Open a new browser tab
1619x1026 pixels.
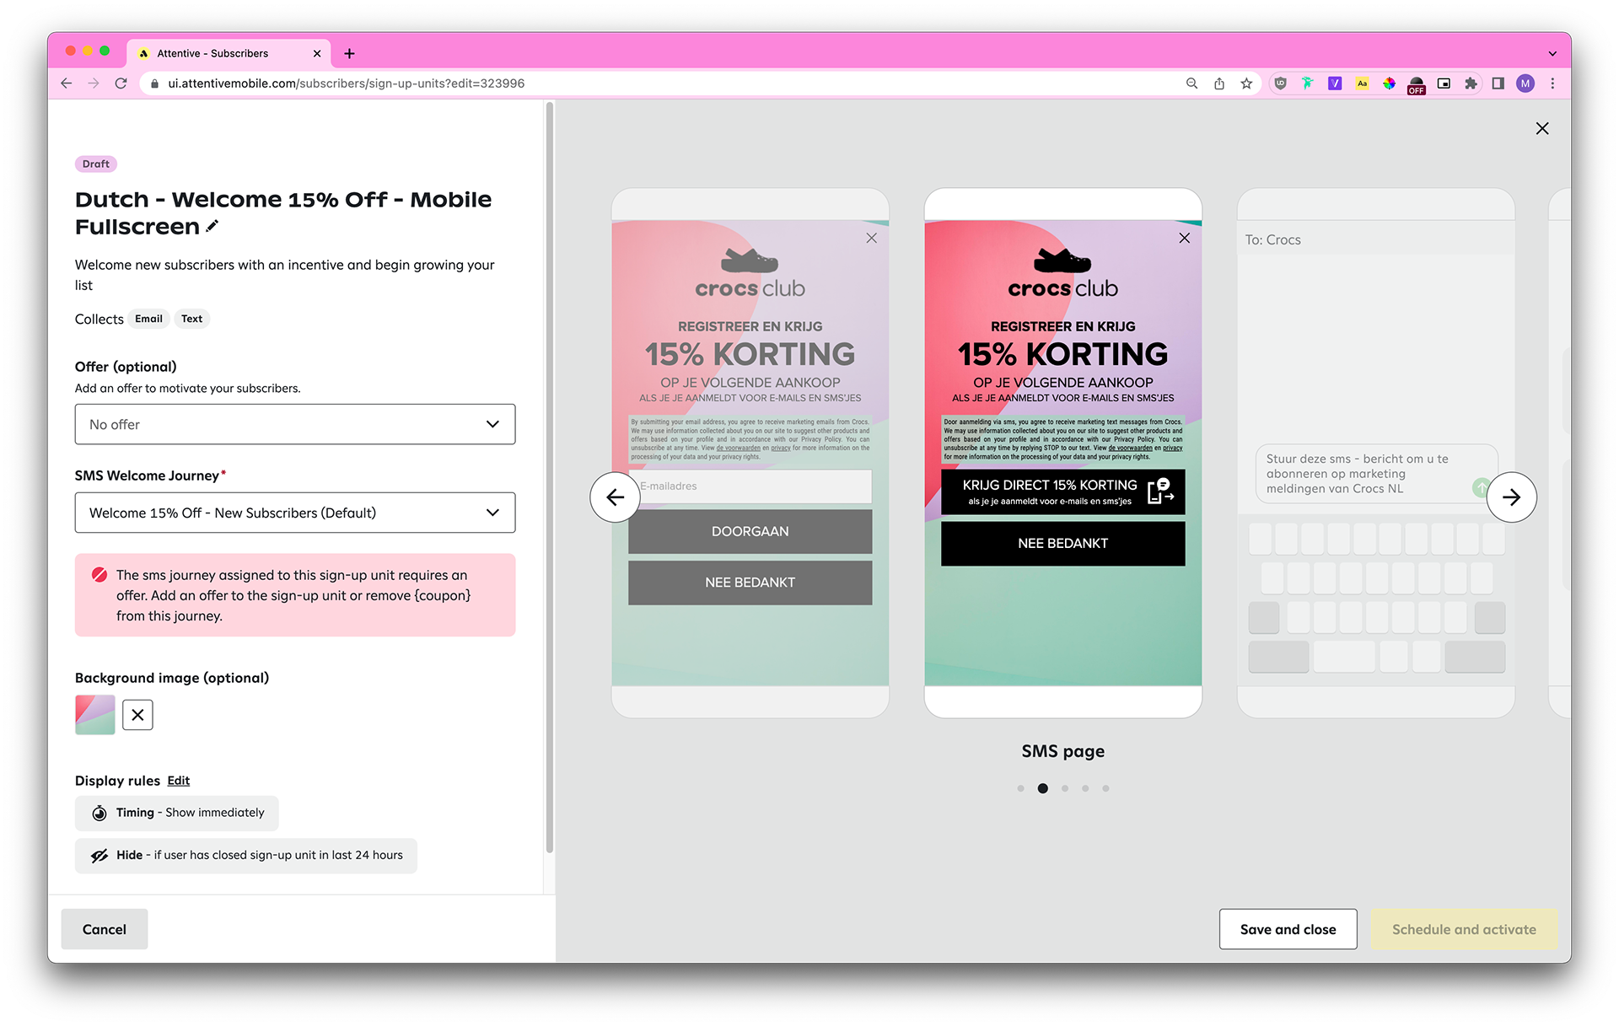click(x=349, y=53)
